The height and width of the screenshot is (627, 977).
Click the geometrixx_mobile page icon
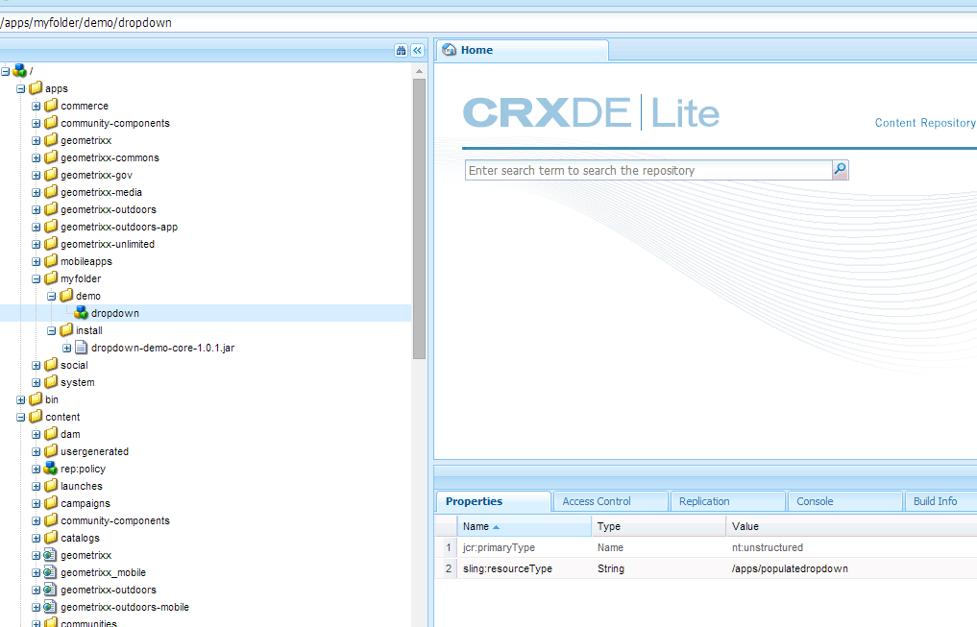coord(51,572)
